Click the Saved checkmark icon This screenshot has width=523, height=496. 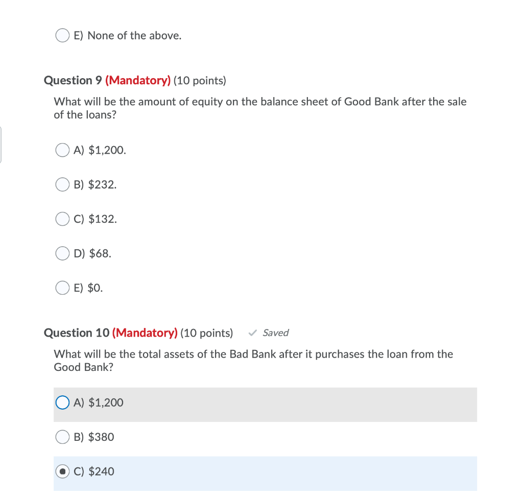[252, 333]
